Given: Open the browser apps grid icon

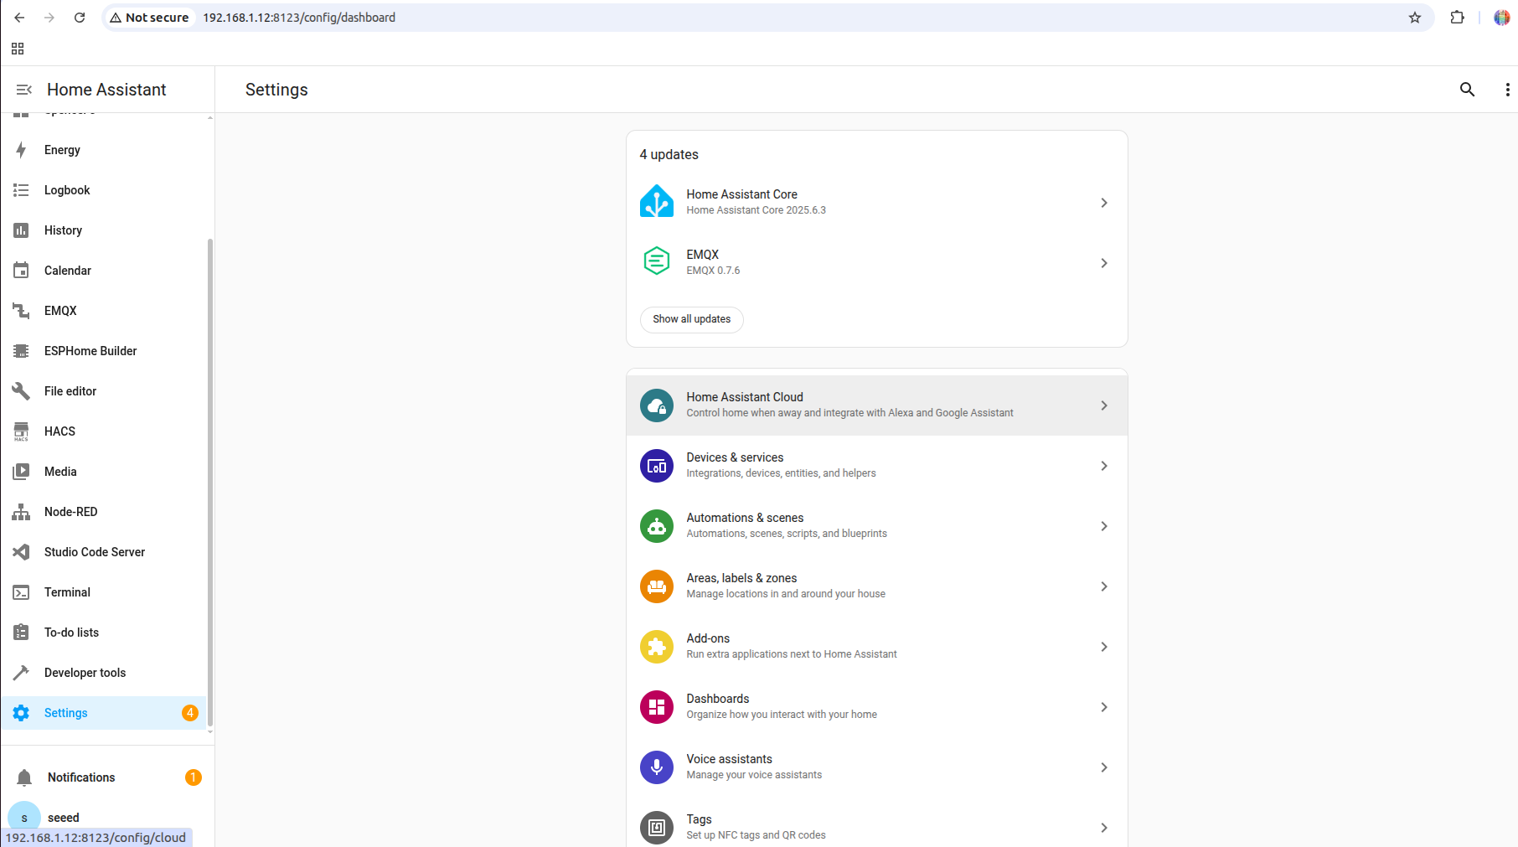Looking at the screenshot, I should (18, 49).
